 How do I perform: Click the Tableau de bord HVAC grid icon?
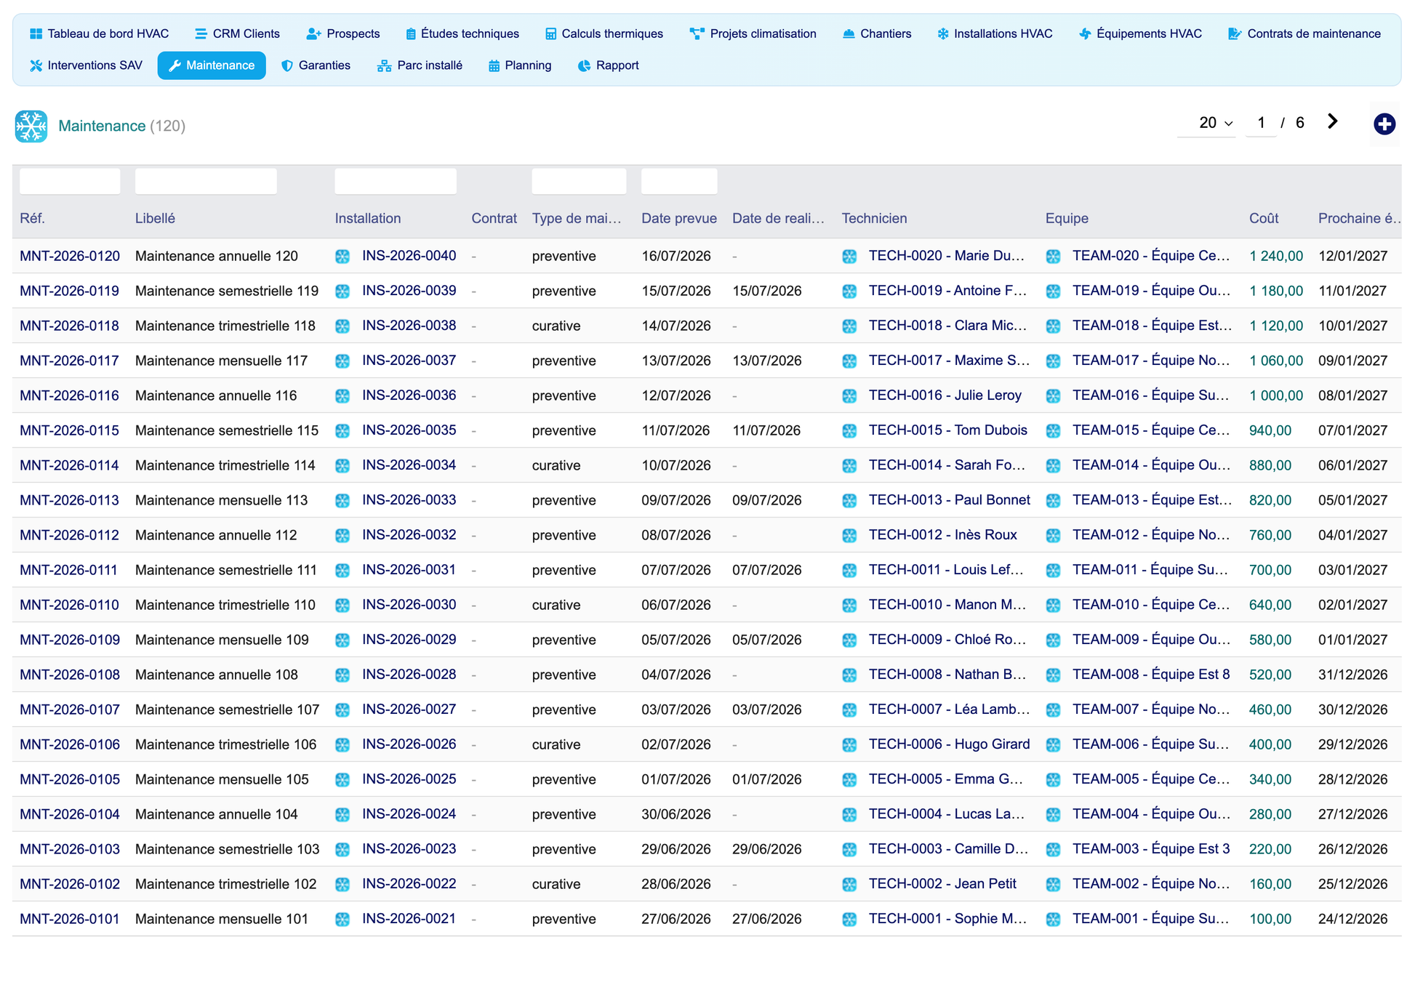(36, 34)
